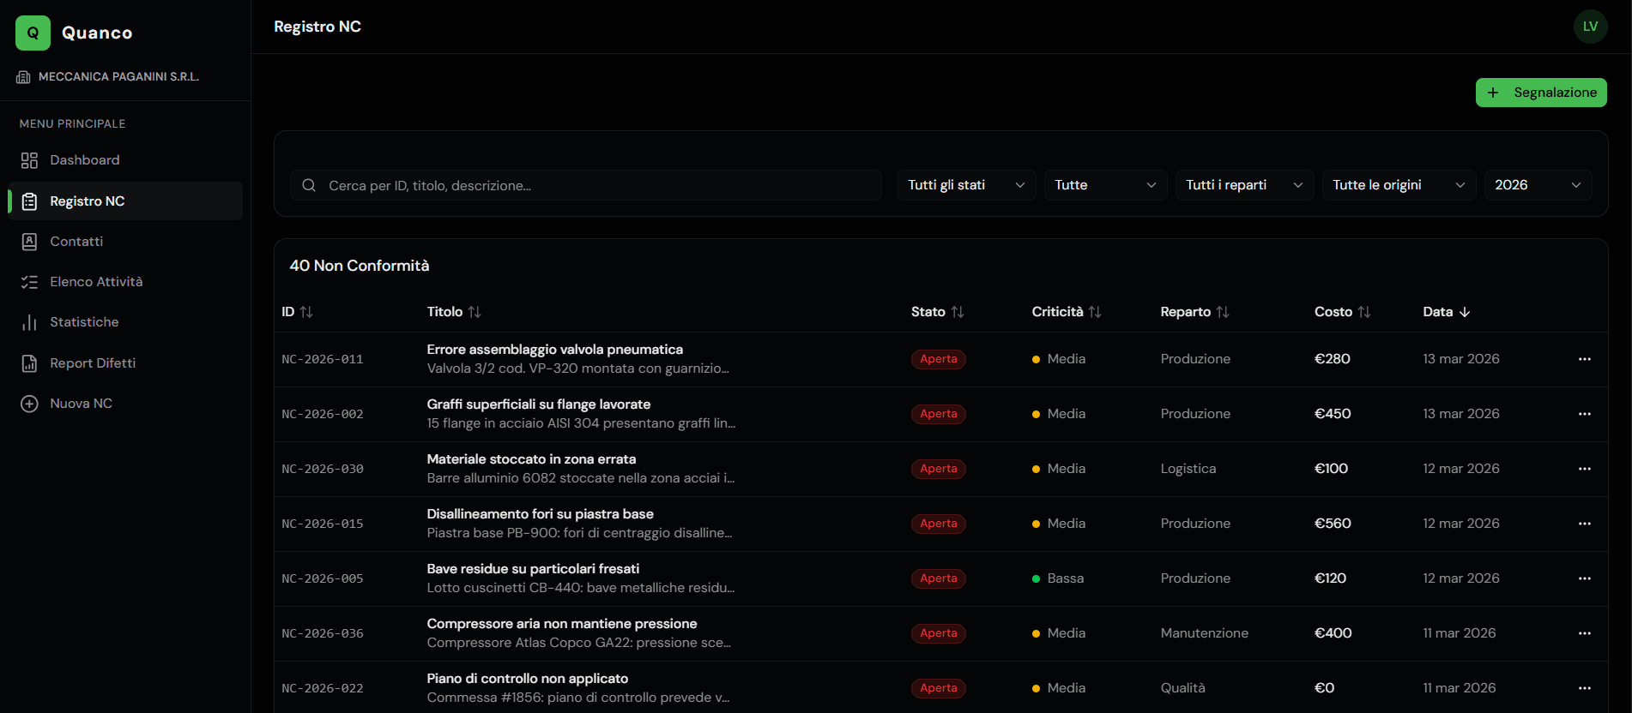
Task: Open Contatti menu item
Action: [x=125, y=242]
